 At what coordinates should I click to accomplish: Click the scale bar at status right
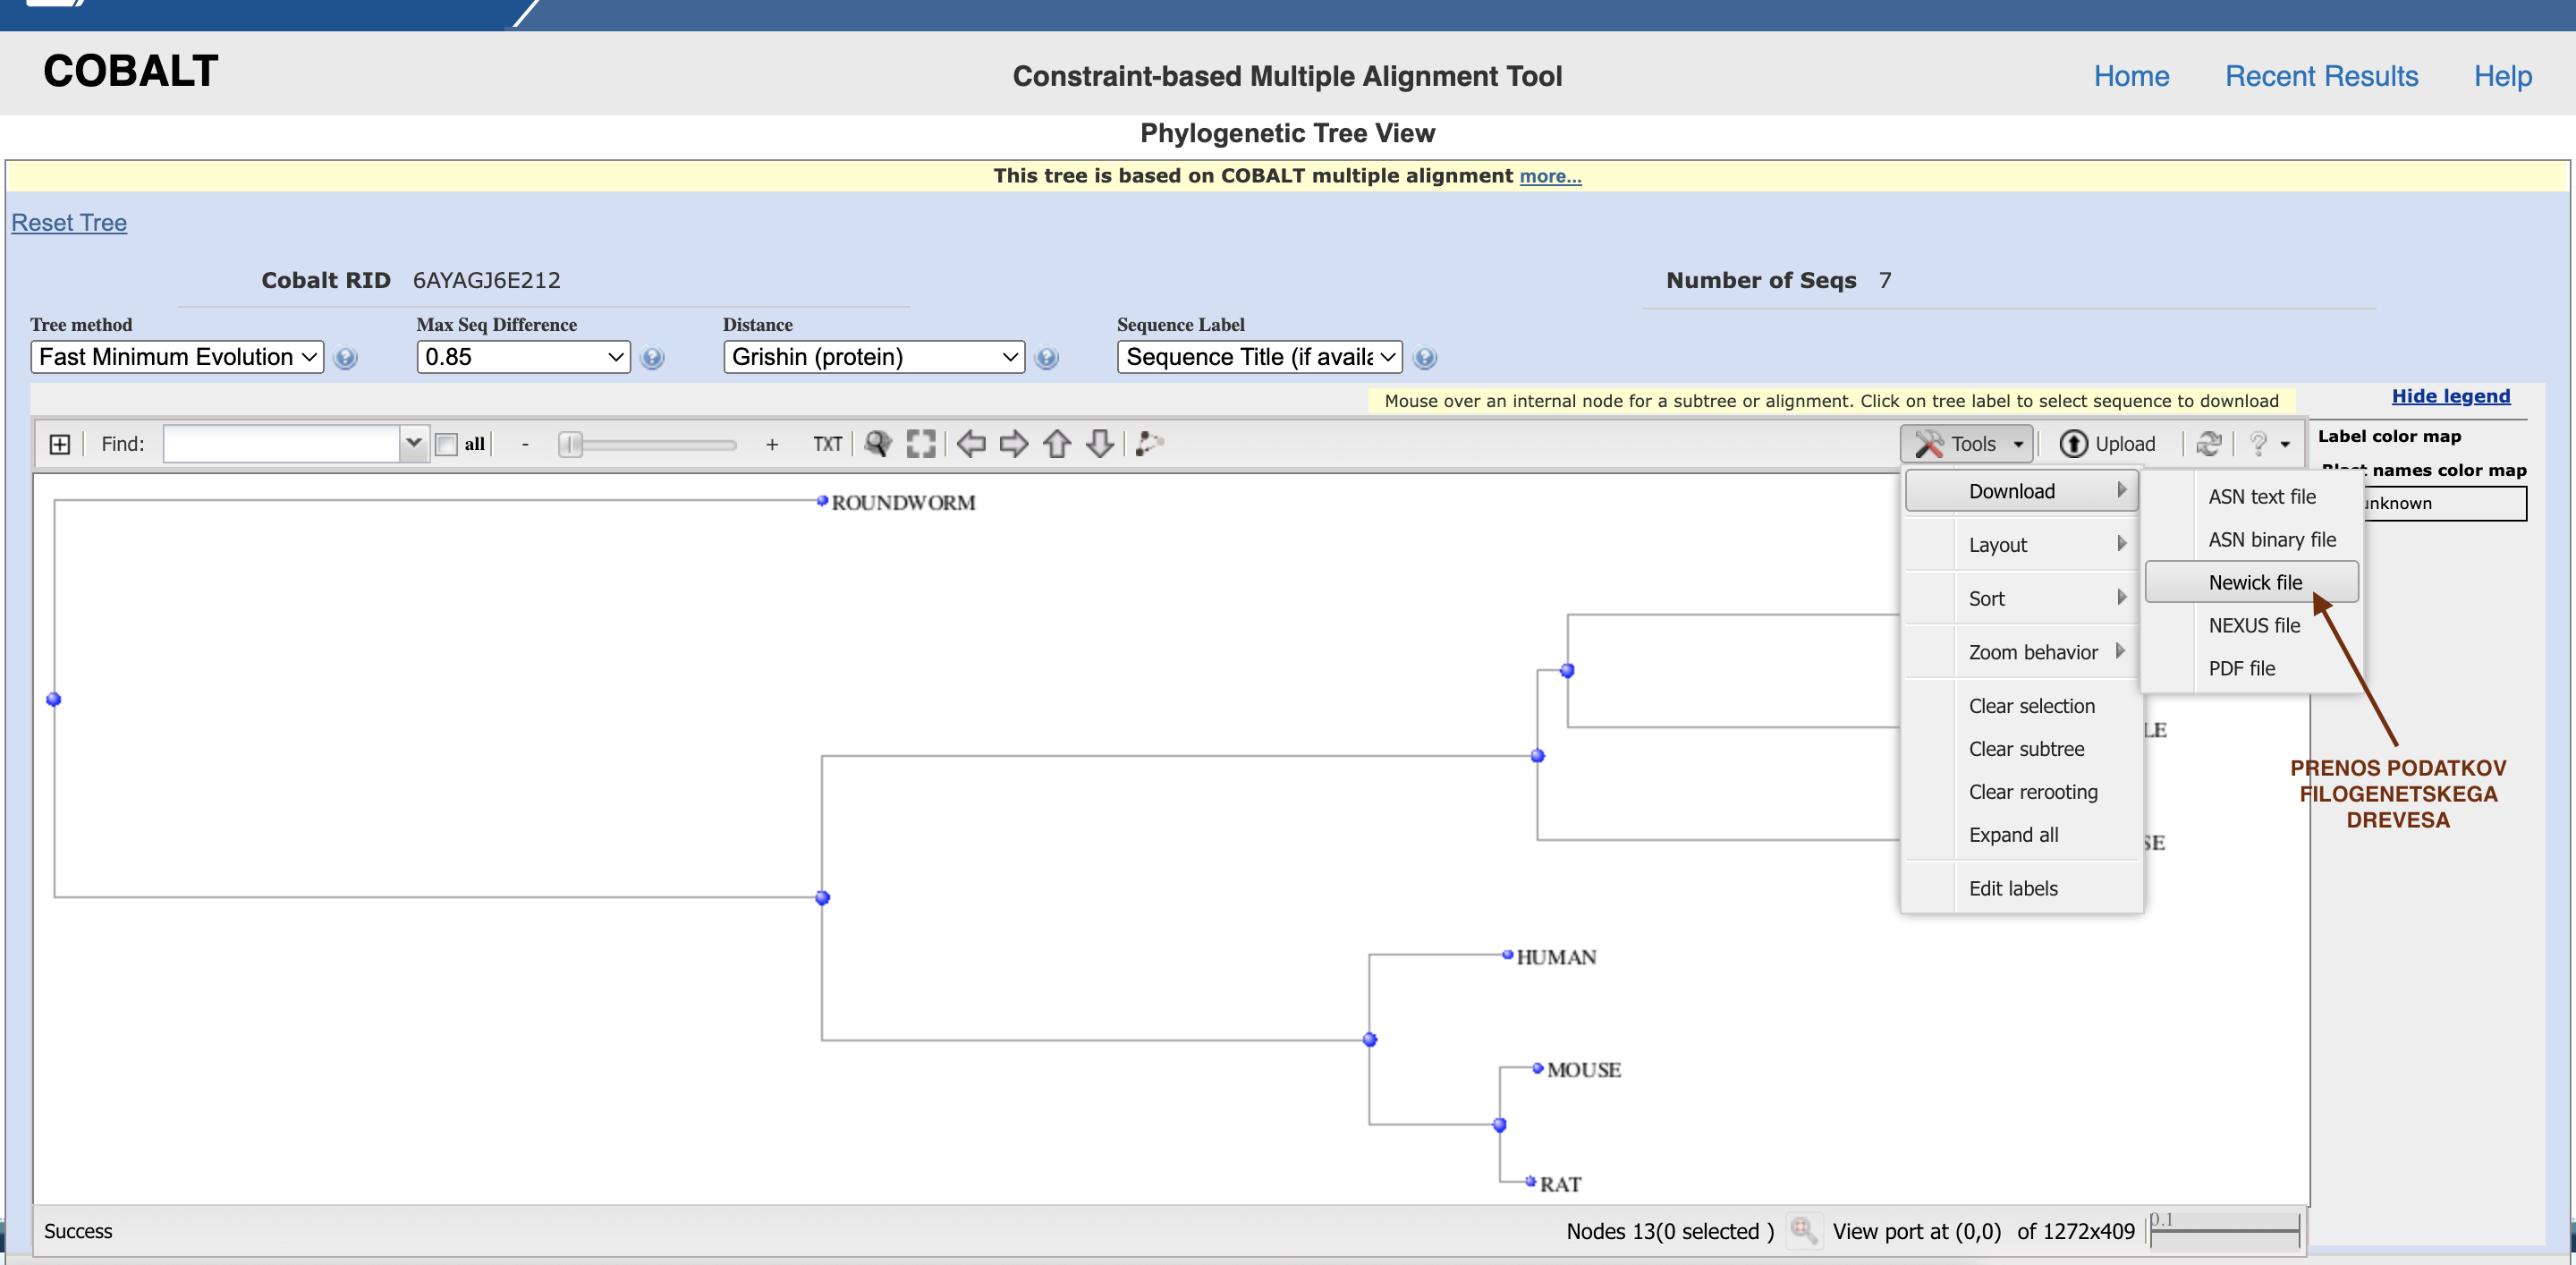click(2225, 1230)
